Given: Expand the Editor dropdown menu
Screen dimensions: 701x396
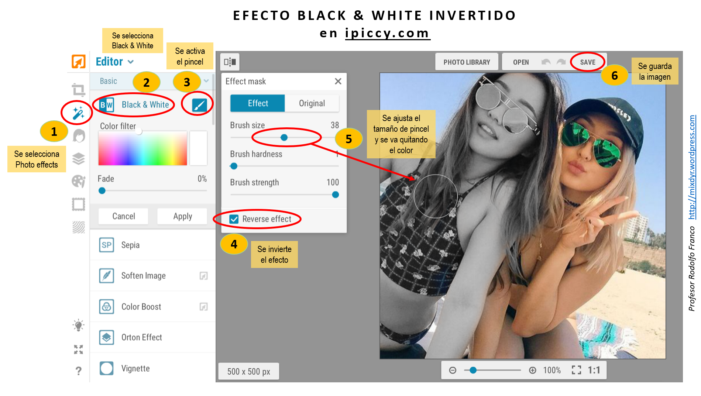Looking at the screenshot, I should (x=131, y=62).
